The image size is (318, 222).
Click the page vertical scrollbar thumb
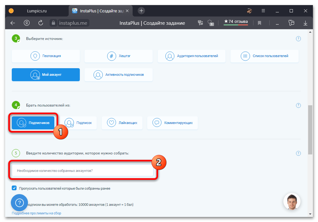coord(310,127)
